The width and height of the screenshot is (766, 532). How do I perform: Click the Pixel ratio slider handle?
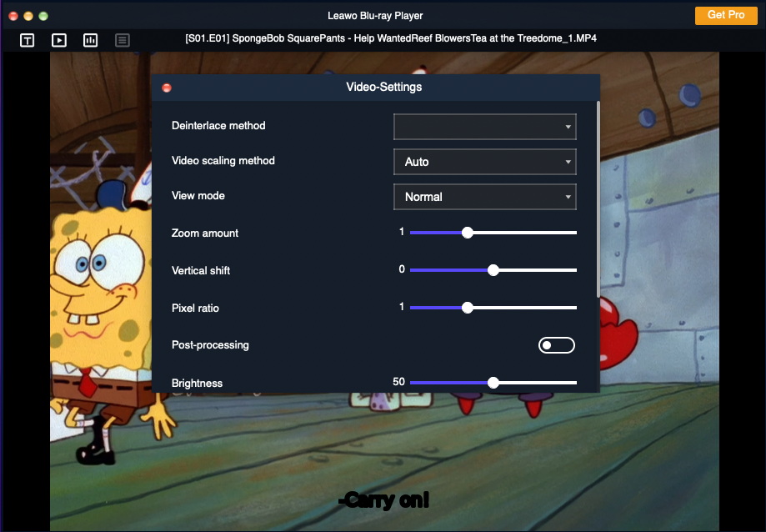[468, 308]
